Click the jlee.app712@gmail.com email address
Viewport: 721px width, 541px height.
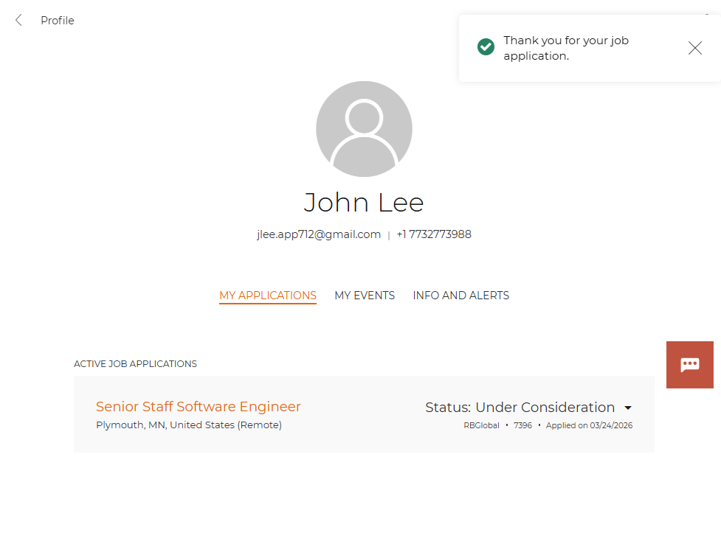pos(319,234)
